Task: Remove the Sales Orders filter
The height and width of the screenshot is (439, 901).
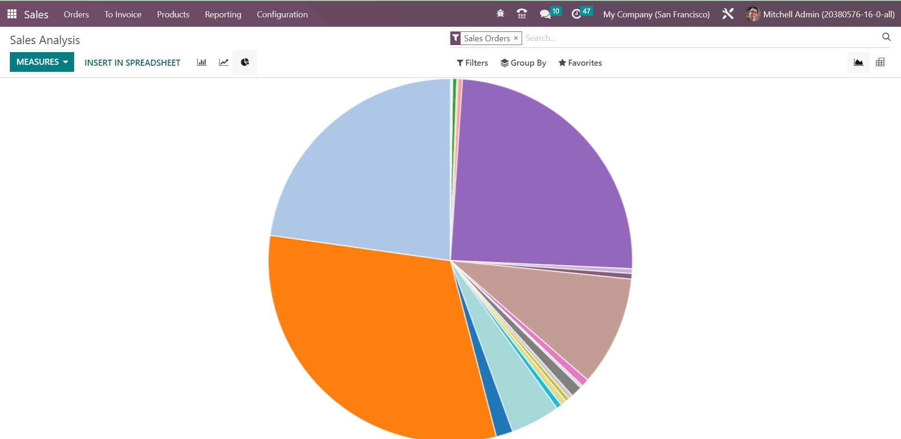Action: (x=516, y=38)
